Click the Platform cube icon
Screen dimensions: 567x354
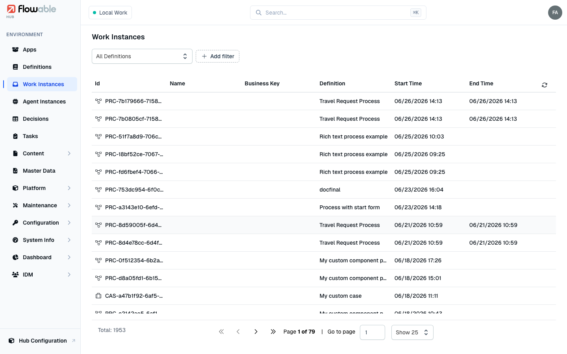coord(15,188)
